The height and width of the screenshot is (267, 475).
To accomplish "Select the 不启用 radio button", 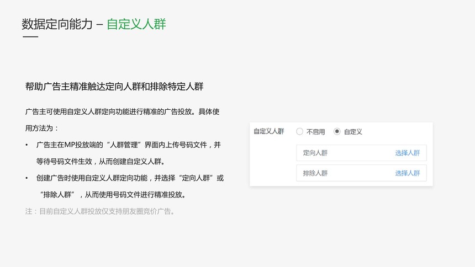I will point(299,132).
